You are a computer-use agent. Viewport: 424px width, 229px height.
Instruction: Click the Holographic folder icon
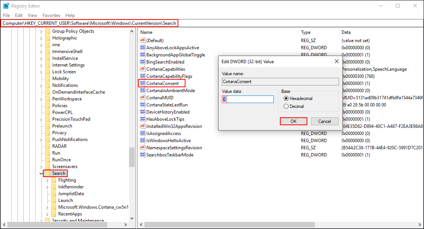pos(47,38)
